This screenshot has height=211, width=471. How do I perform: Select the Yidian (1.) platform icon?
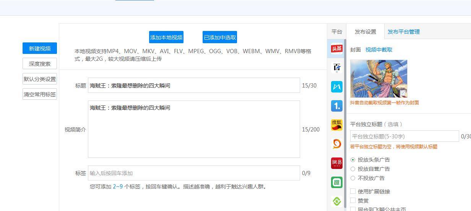tap(336, 106)
